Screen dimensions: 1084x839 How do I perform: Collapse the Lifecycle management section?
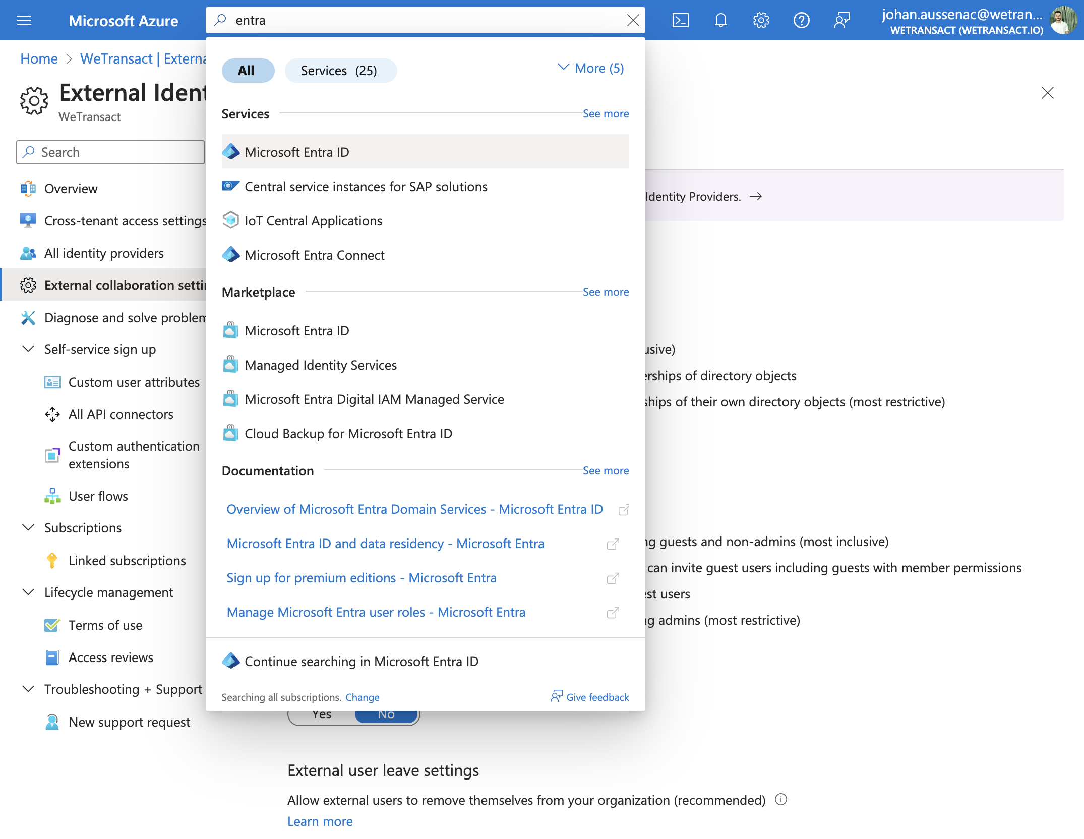click(x=29, y=592)
